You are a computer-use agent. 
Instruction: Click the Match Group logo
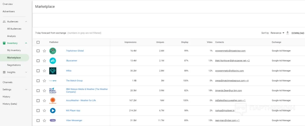point(53,81)
